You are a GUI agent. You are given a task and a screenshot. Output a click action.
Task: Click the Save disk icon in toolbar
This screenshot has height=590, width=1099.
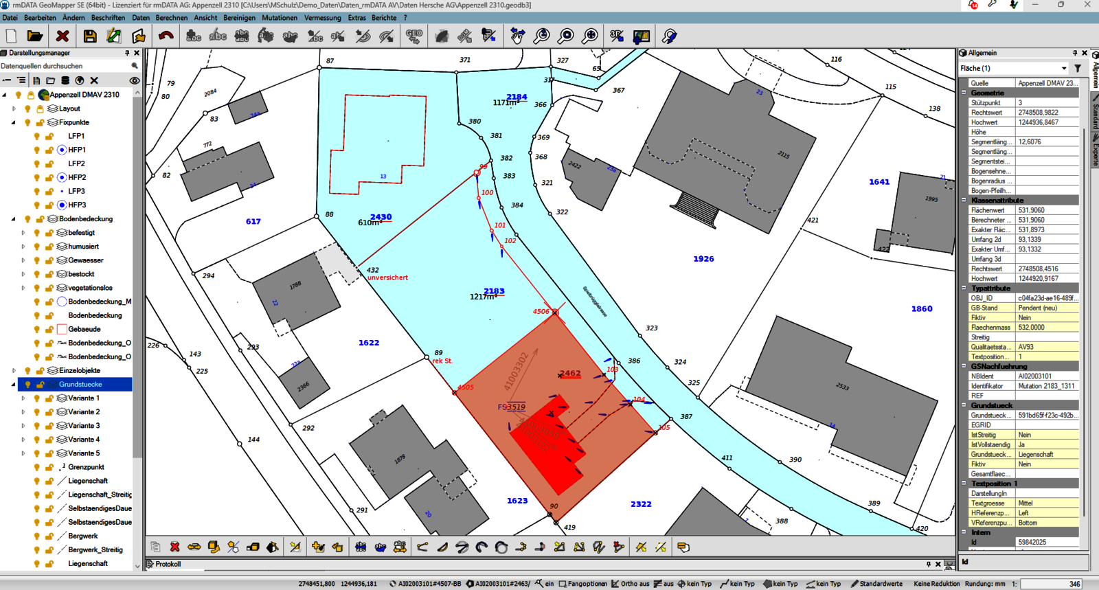(89, 36)
